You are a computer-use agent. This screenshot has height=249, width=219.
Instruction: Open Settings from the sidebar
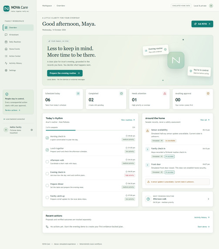(x=18, y=70)
